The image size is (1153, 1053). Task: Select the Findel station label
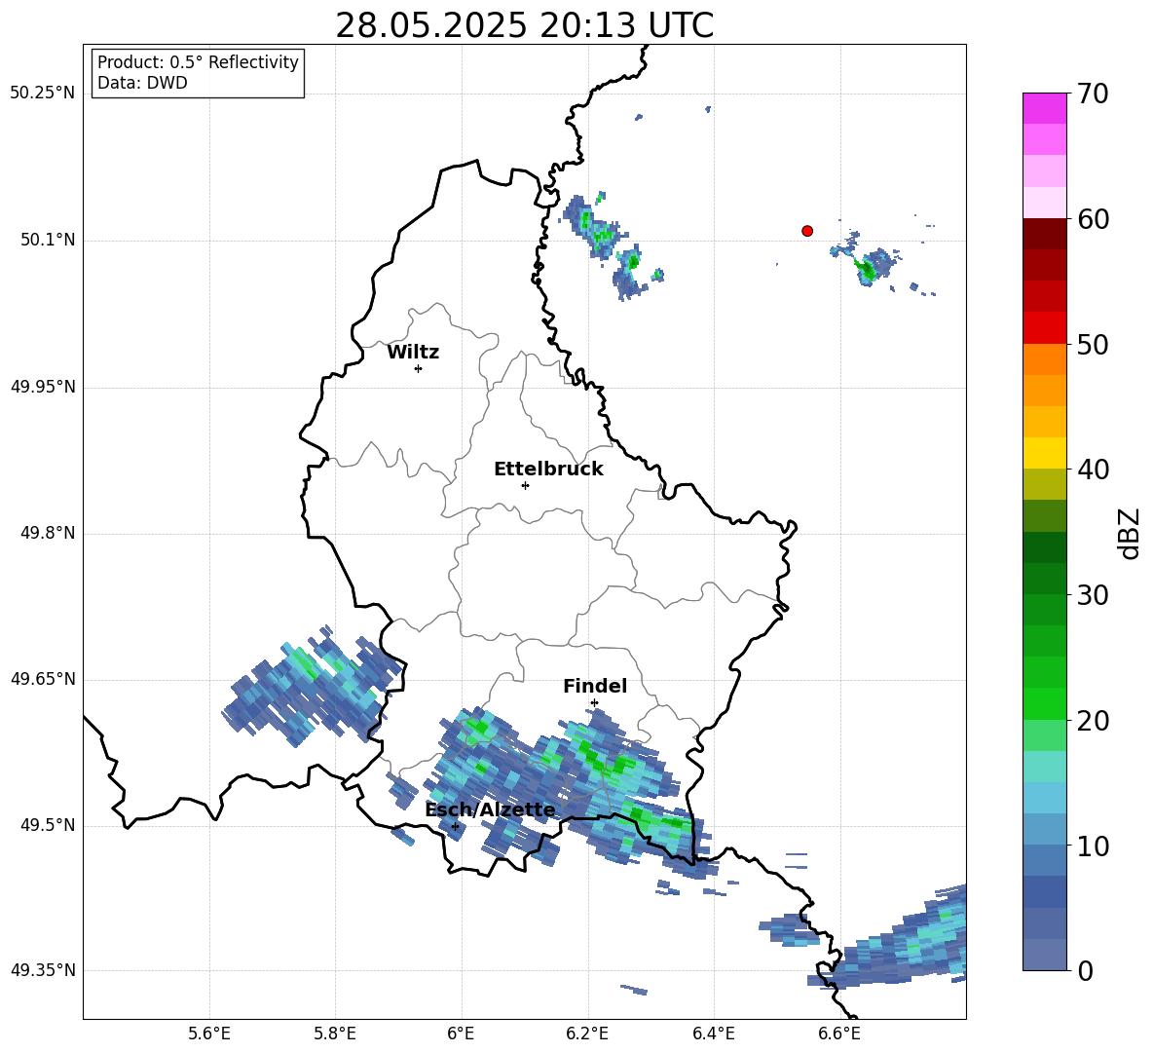[x=595, y=686]
